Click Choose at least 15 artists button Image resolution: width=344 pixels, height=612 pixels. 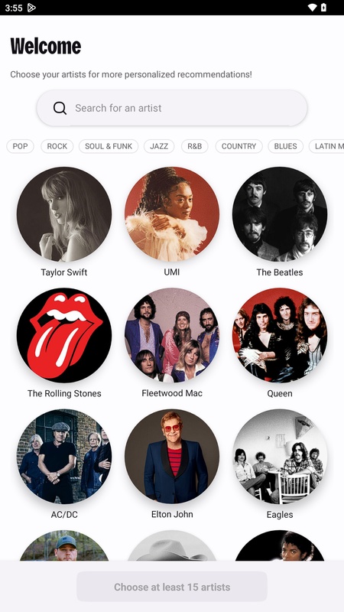pyautogui.click(x=172, y=587)
